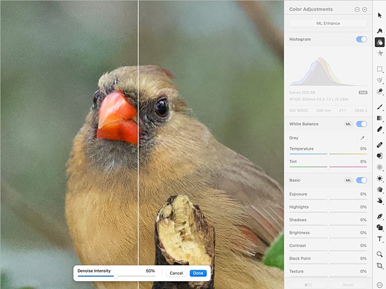This screenshot has width=386, height=289.
Task: Pick grey point with eyedropper
Action: (362, 138)
